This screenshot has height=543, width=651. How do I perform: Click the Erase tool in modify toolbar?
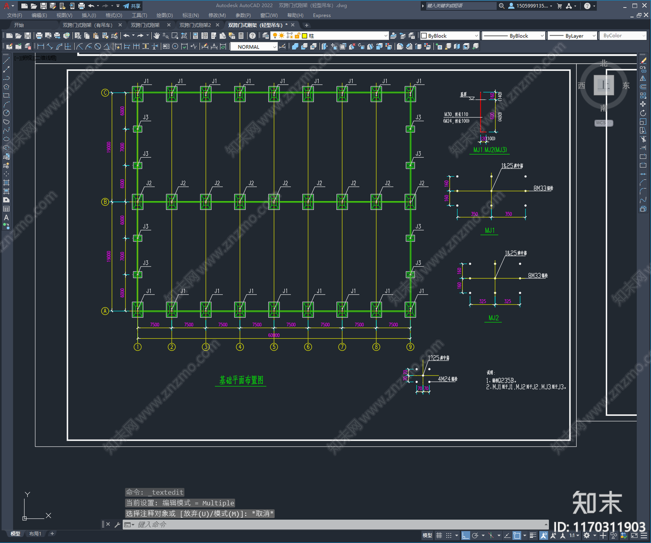pos(643,60)
